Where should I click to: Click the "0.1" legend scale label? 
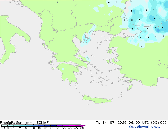tap(3, 128)
